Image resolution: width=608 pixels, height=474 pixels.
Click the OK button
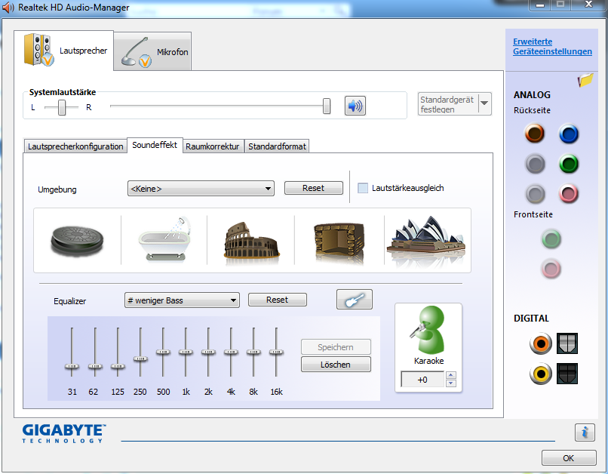pyautogui.click(x=569, y=458)
